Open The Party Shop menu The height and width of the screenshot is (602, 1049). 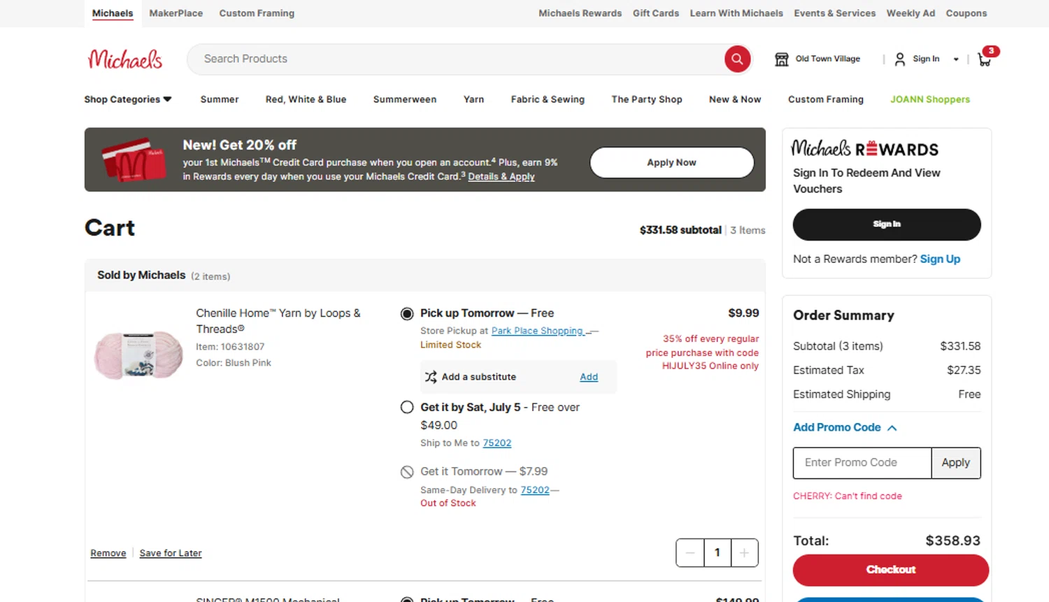click(647, 99)
